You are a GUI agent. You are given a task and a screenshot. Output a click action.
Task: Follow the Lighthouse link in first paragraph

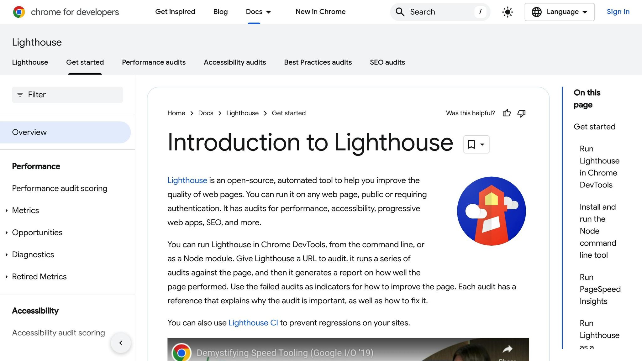click(x=187, y=180)
